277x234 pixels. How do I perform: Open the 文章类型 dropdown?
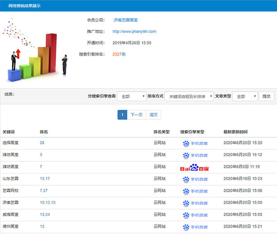point(245,96)
